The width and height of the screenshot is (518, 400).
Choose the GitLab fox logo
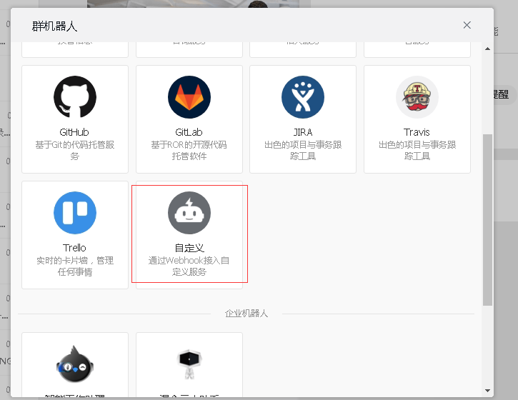(189, 97)
